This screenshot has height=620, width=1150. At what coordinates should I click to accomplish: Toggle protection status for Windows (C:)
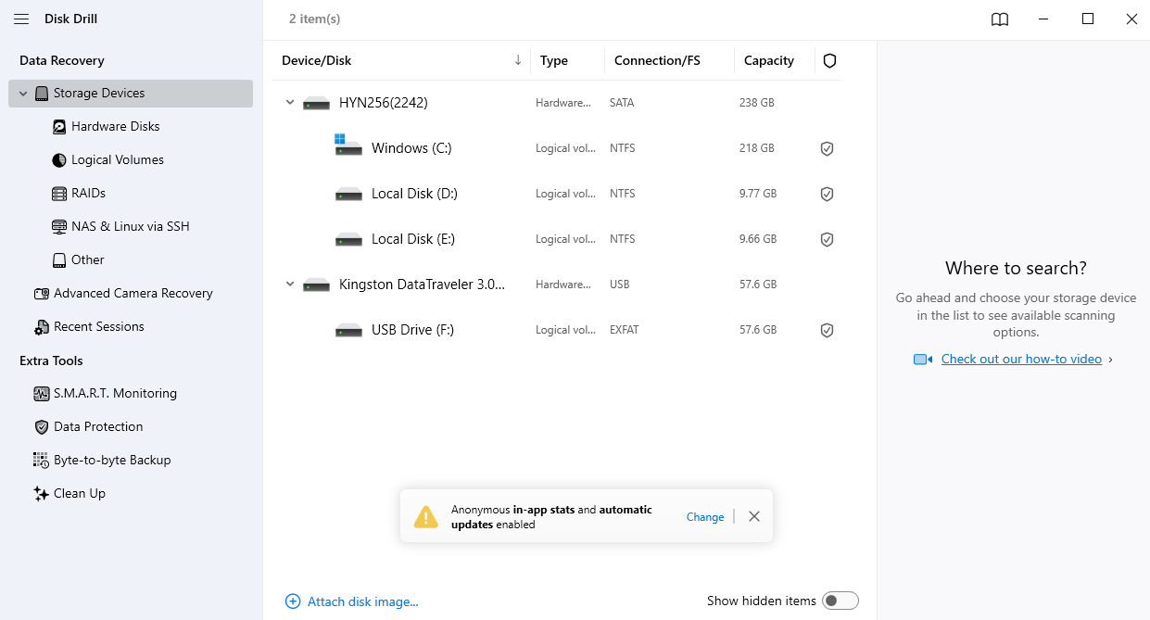coord(827,148)
